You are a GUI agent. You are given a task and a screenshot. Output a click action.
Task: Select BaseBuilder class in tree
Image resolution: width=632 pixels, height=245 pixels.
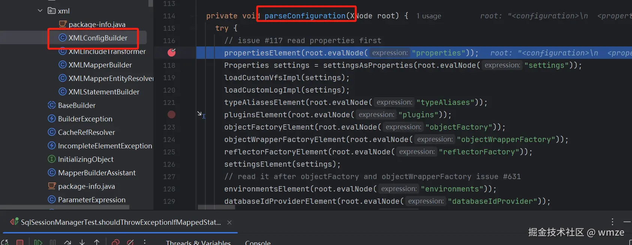point(76,105)
